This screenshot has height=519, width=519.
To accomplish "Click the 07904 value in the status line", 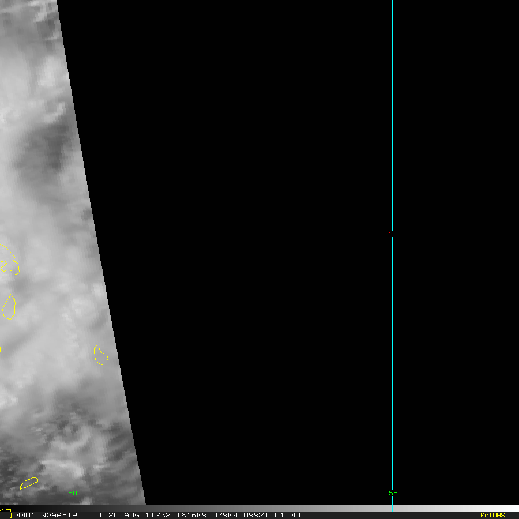I will [225, 515].
